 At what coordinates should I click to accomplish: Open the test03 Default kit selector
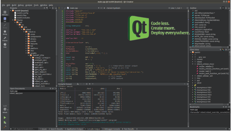coord(5,109)
